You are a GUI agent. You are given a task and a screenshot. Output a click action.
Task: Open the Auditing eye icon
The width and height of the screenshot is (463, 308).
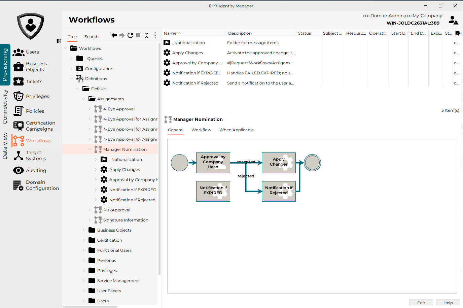pos(18,170)
